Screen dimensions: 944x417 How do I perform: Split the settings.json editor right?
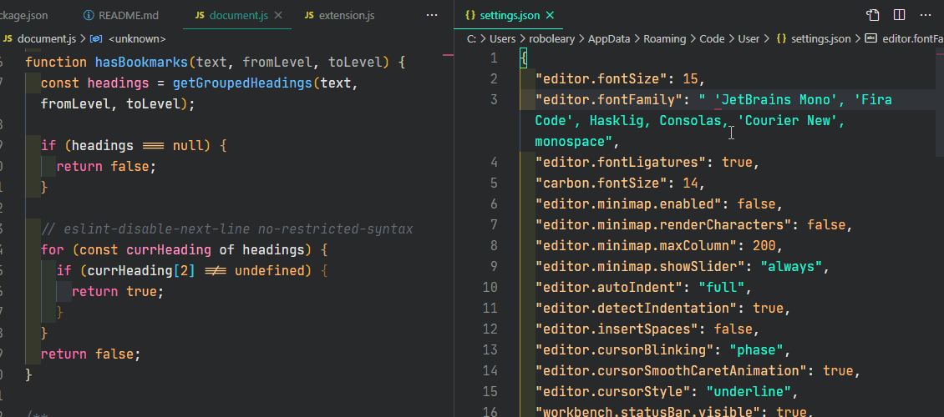pos(900,15)
